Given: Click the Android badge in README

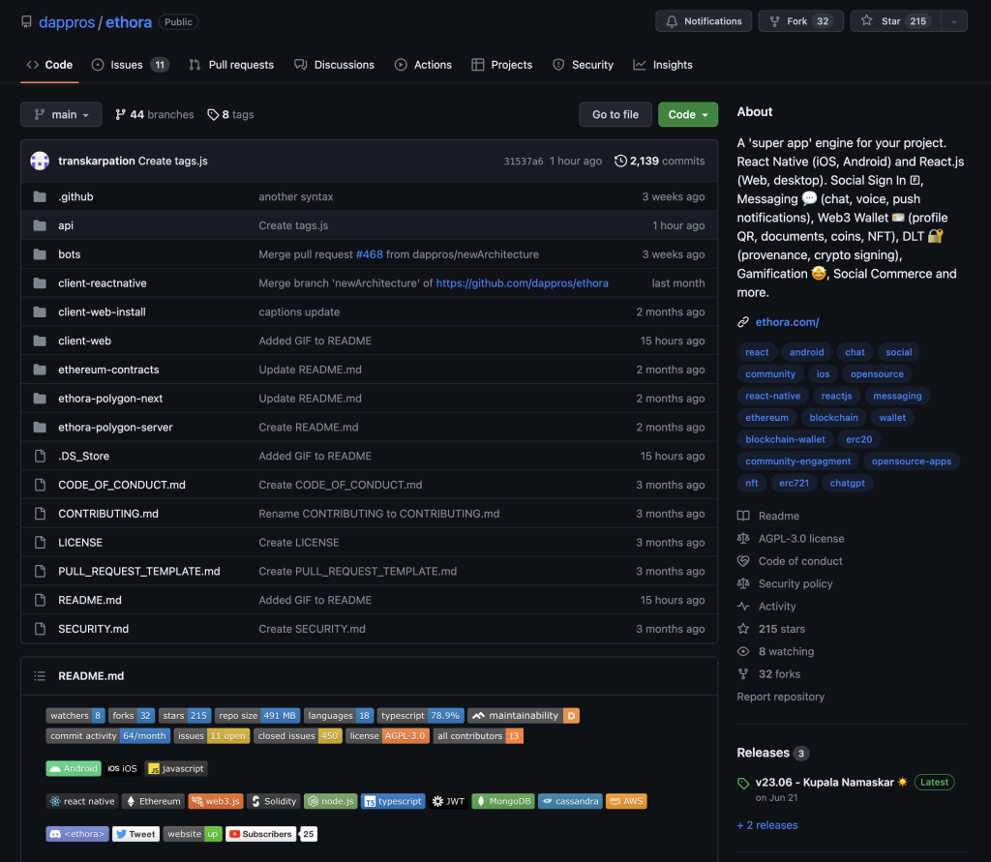Looking at the screenshot, I should click(74, 768).
